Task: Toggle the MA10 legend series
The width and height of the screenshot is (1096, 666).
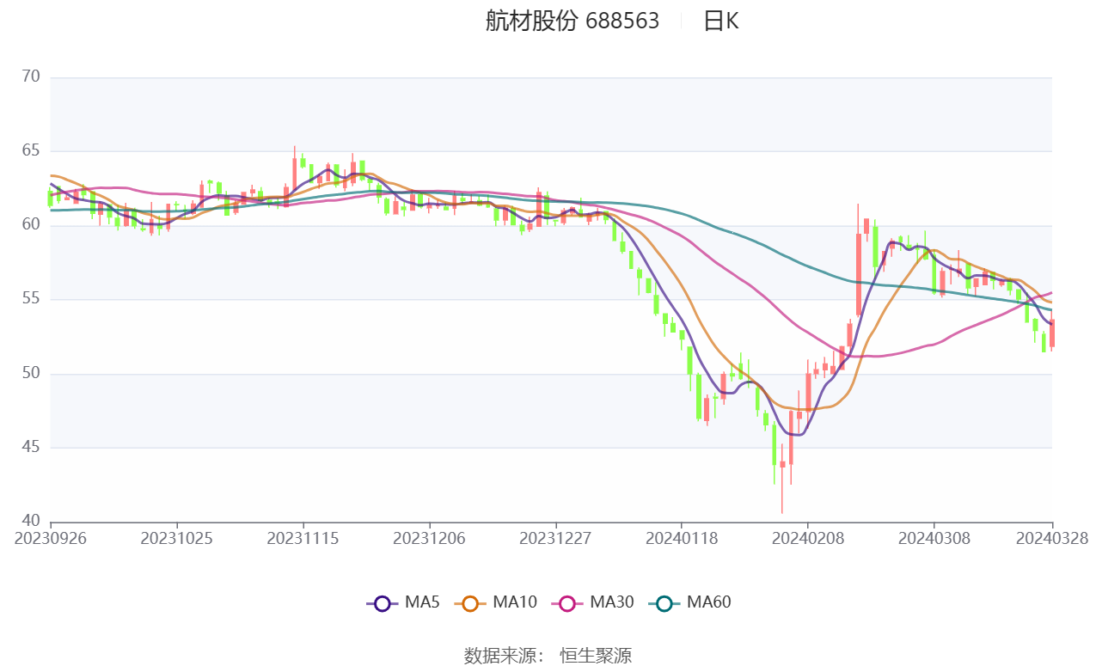Action: (495, 602)
